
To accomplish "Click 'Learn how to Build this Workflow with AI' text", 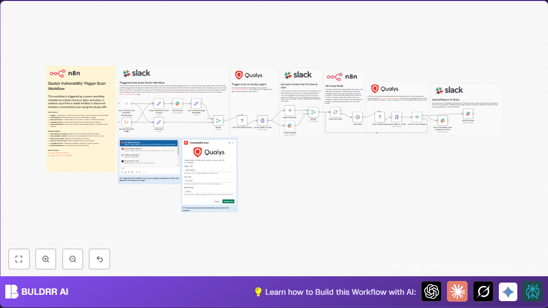I will tap(341, 292).
